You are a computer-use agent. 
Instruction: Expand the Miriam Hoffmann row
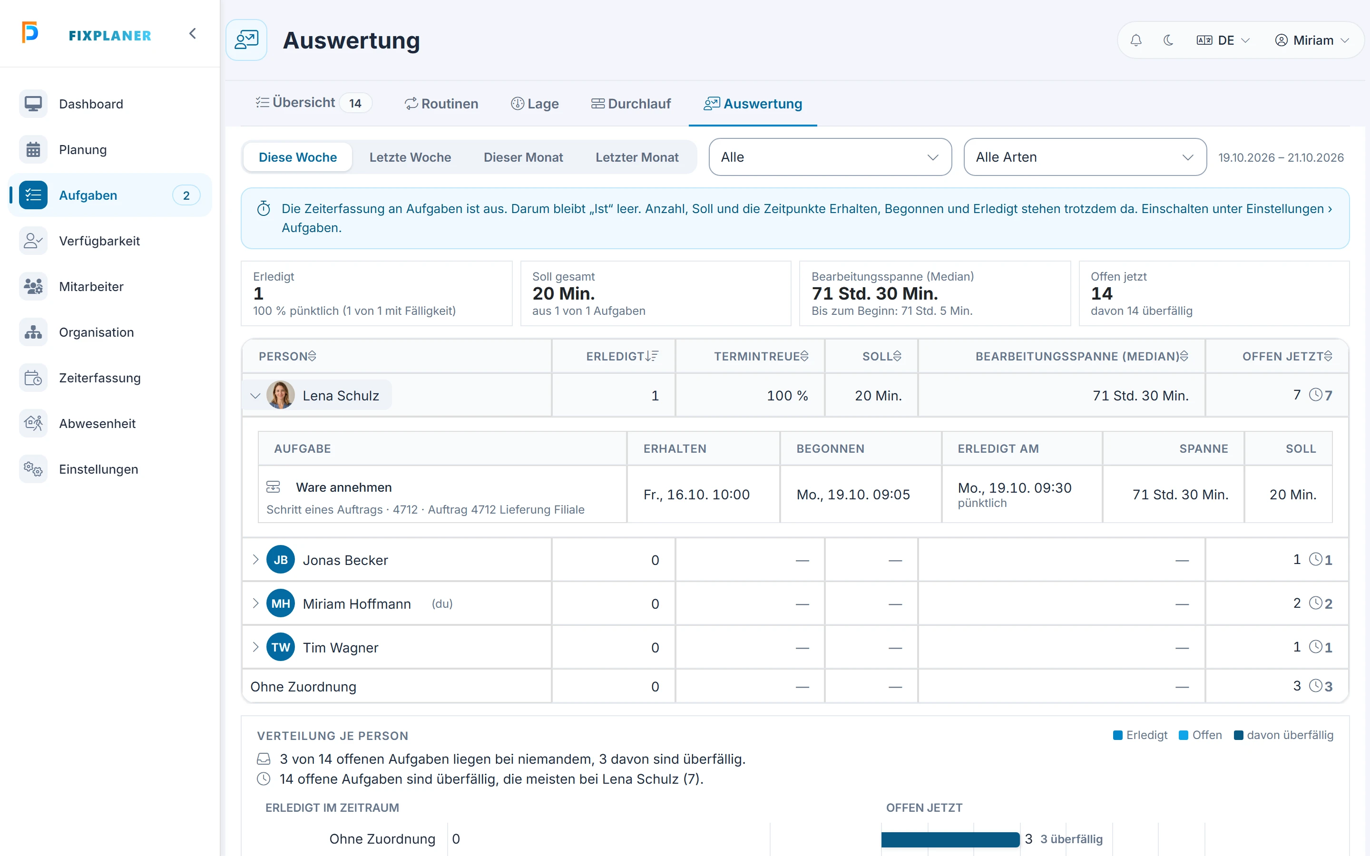pyautogui.click(x=255, y=603)
